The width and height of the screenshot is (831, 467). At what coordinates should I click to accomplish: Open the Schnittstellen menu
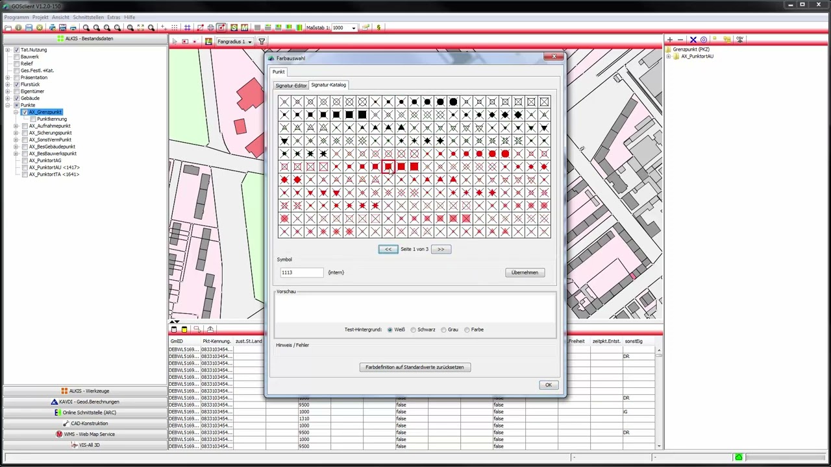[88, 17]
